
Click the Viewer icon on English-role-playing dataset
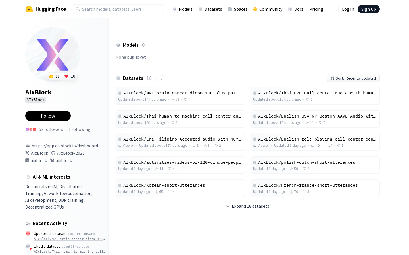point(255,146)
